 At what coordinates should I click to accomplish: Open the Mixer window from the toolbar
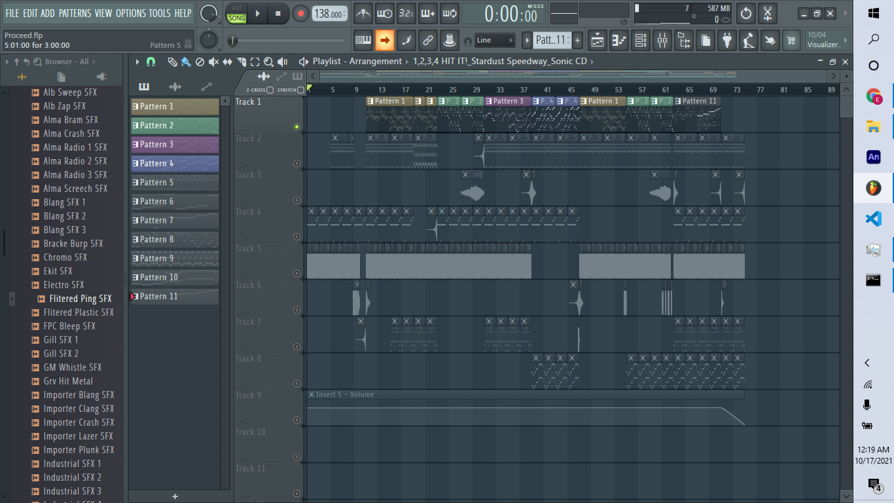[662, 41]
